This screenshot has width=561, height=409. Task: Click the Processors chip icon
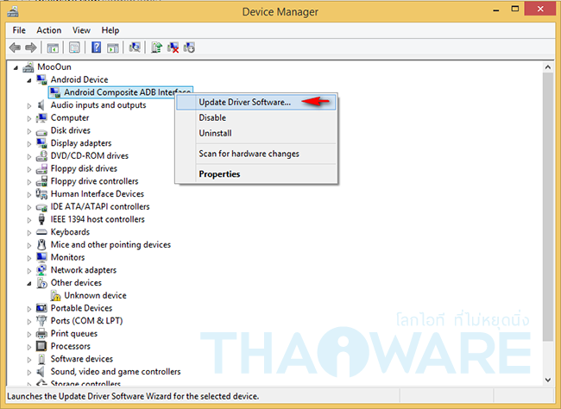click(x=41, y=346)
